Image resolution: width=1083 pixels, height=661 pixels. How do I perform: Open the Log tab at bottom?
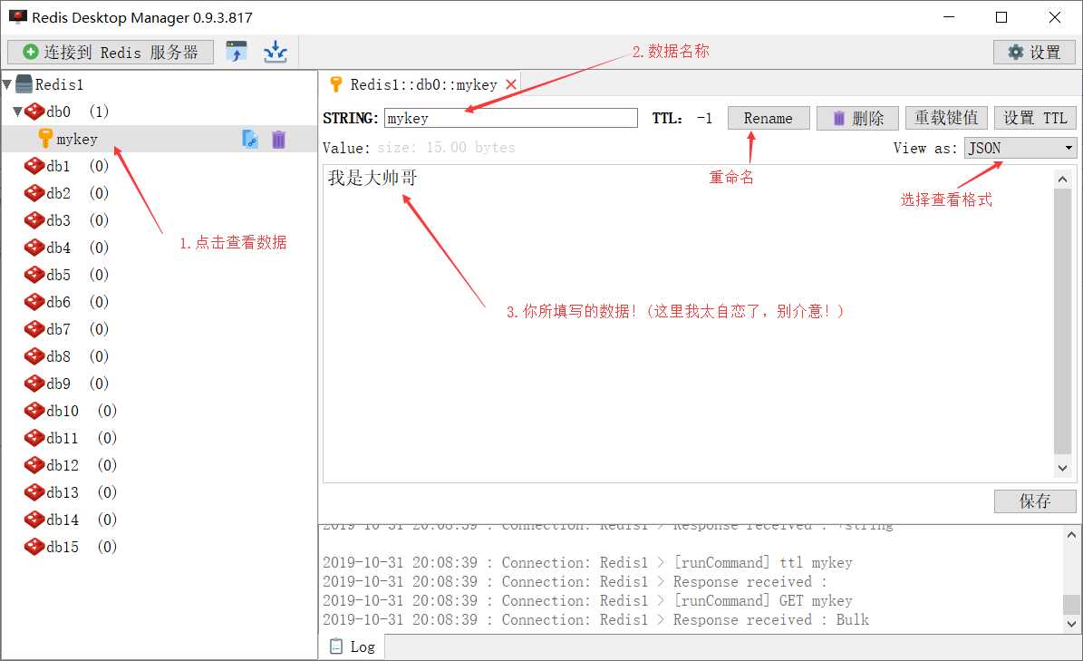pyautogui.click(x=353, y=647)
